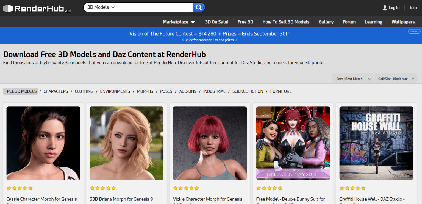Image resolution: width=422 pixels, height=204 pixels.
Task: Open the CLOTHING category tab
Action: (x=84, y=91)
